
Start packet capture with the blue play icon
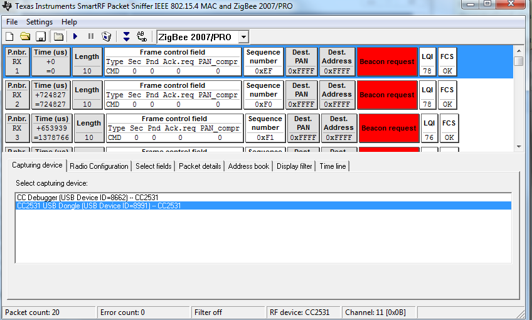coord(75,36)
